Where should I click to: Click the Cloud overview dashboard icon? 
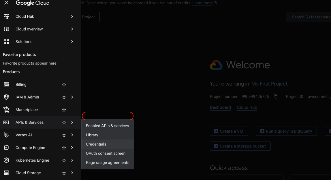6,29
